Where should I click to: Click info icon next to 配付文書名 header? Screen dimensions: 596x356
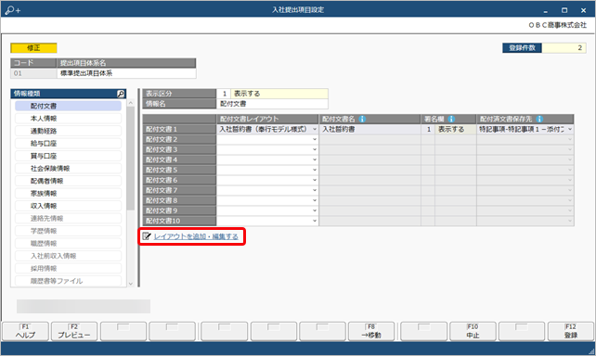[x=362, y=119]
